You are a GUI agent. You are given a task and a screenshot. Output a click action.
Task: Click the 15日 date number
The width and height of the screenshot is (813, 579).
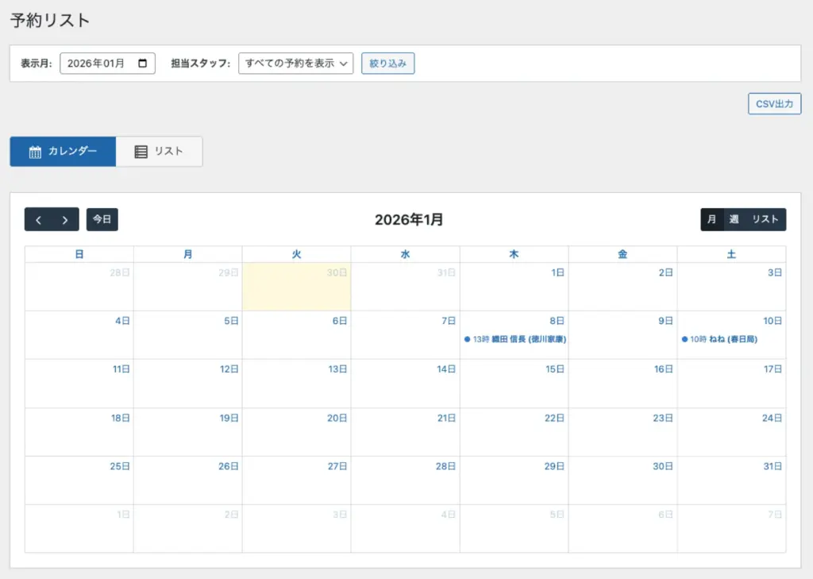(x=554, y=369)
